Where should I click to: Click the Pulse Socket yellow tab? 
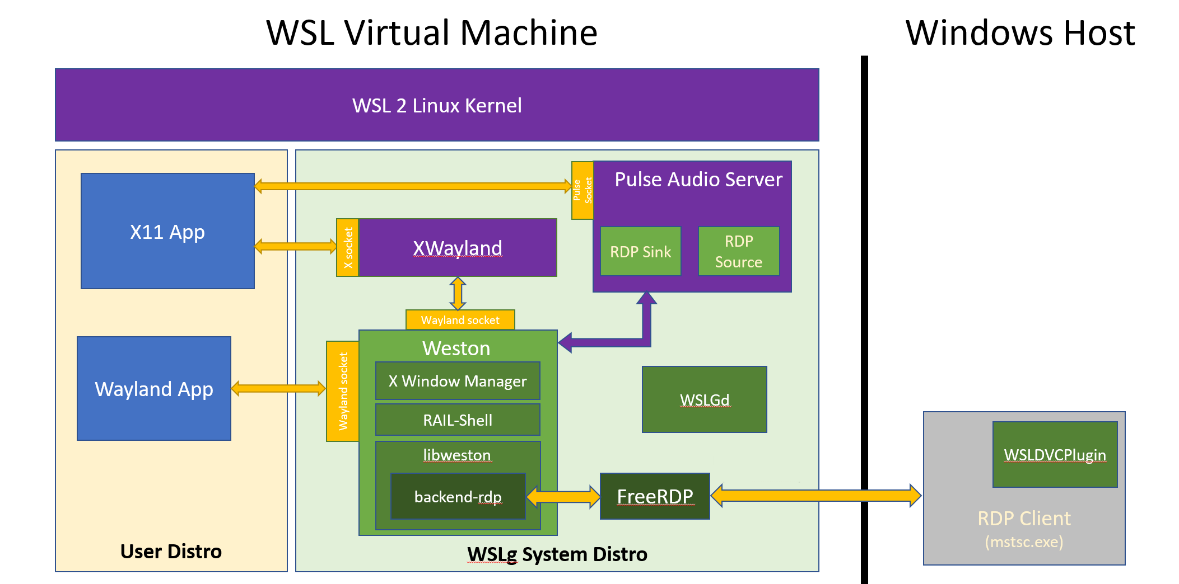[582, 191]
